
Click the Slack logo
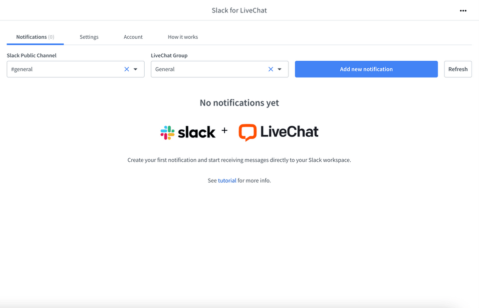[x=188, y=132]
